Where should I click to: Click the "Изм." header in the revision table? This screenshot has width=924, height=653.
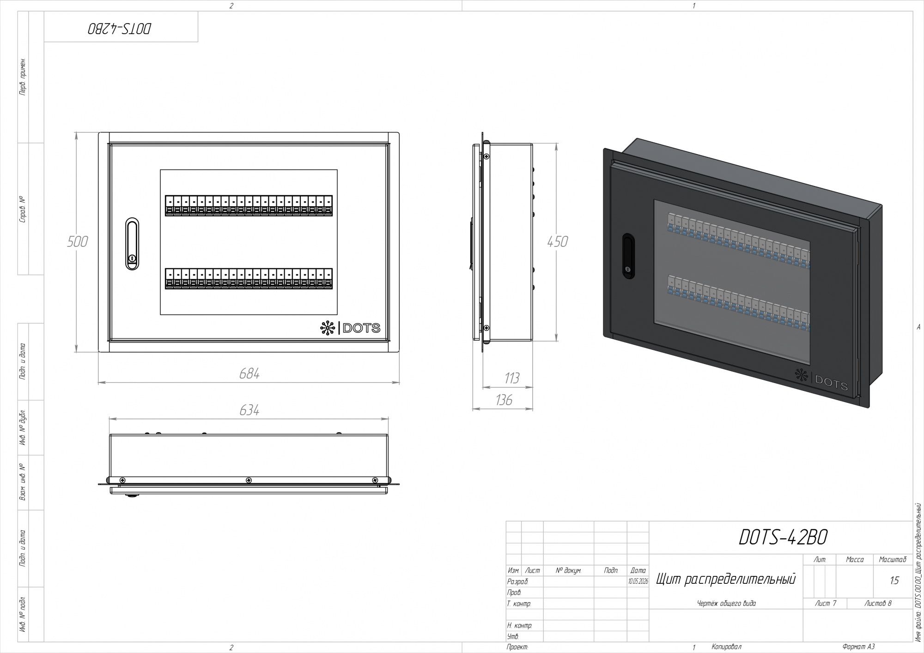pos(513,571)
